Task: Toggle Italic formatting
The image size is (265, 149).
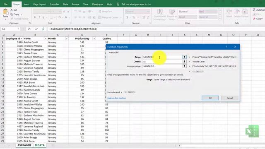Action: tap(39, 17)
